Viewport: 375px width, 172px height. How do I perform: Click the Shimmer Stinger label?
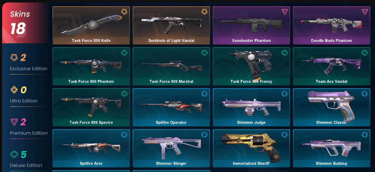coord(171,164)
